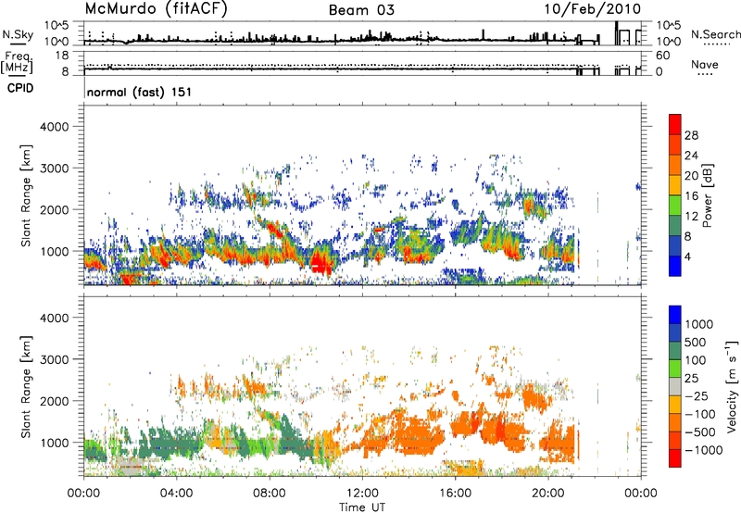Click the "4000" tick of the velocity panel
The height and width of the screenshot is (513, 741).
55,318
